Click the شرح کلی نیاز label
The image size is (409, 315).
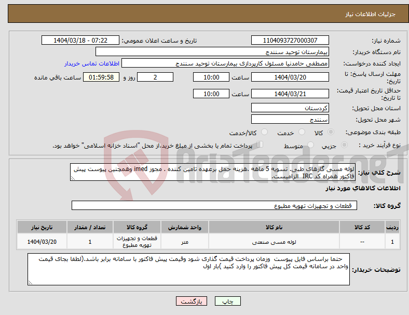pos(379,173)
